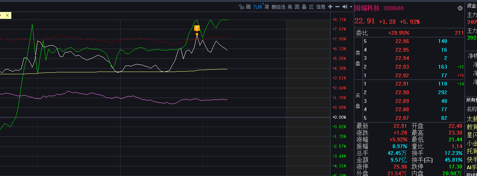477x176 pixels.
Task: Click sell level 2 volume 163
Action: tap(442, 67)
